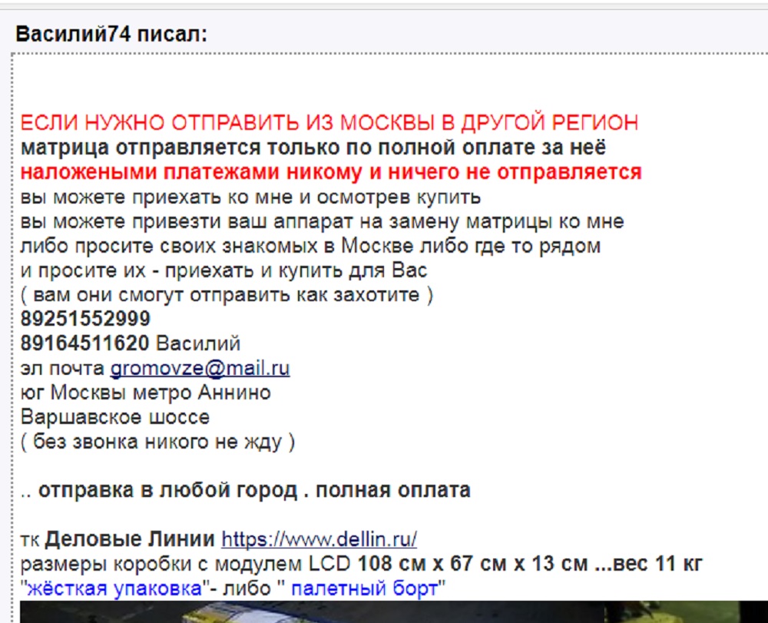Click the phone number 89251552999
Viewport: 768px width, 623px height.
86,319
